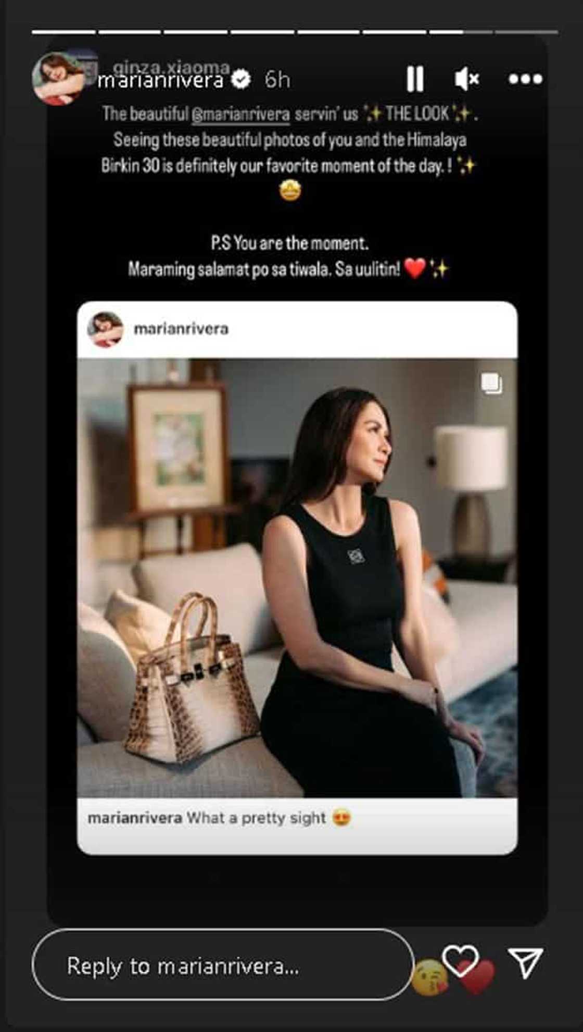Jump to the first story progress segment
The image size is (583, 1032).
(x=64, y=32)
